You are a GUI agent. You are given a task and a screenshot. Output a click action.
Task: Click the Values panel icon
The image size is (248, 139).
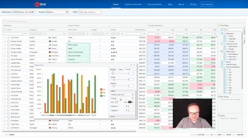(219, 116)
